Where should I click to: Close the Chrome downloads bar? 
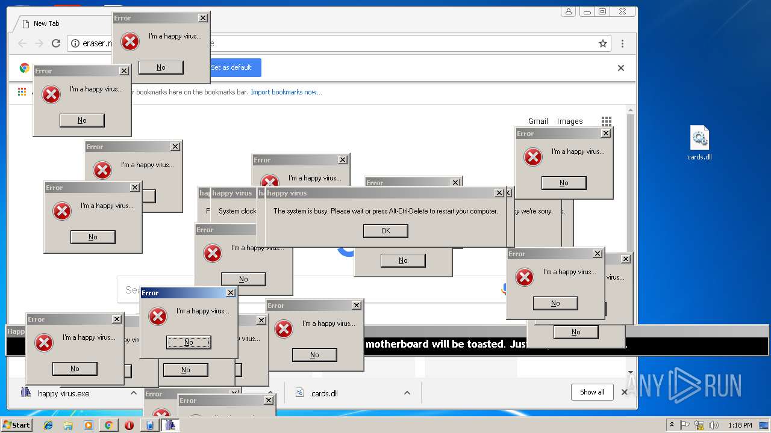[x=624, y=392]
